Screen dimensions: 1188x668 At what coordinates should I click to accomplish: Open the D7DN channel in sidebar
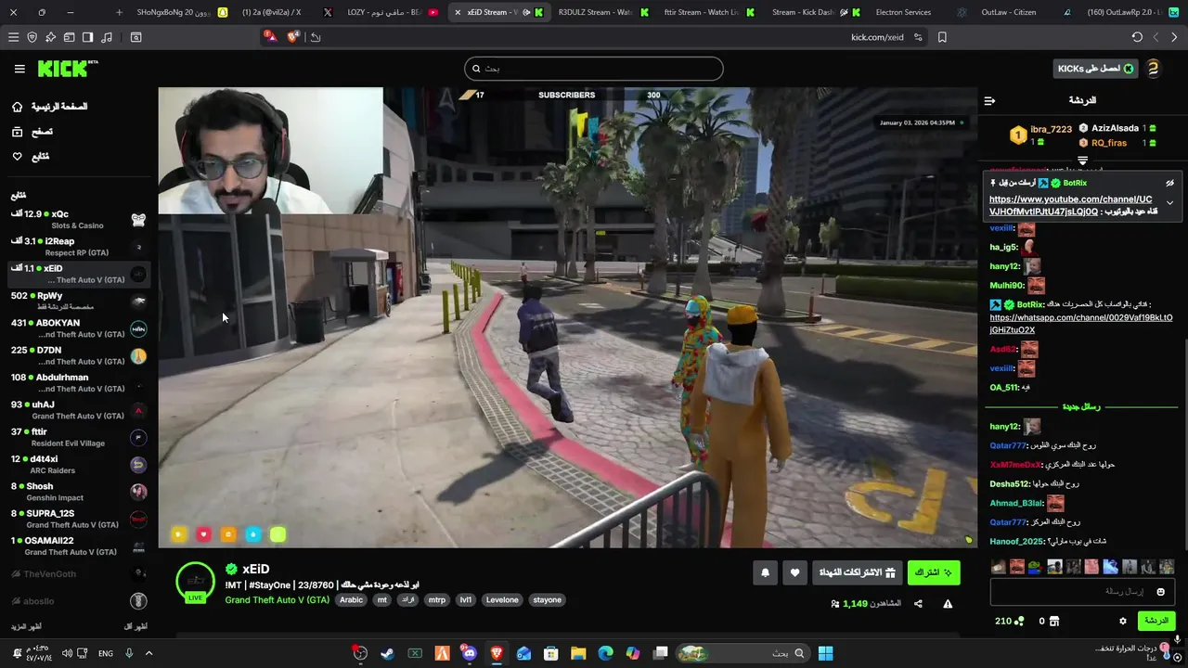78,355
